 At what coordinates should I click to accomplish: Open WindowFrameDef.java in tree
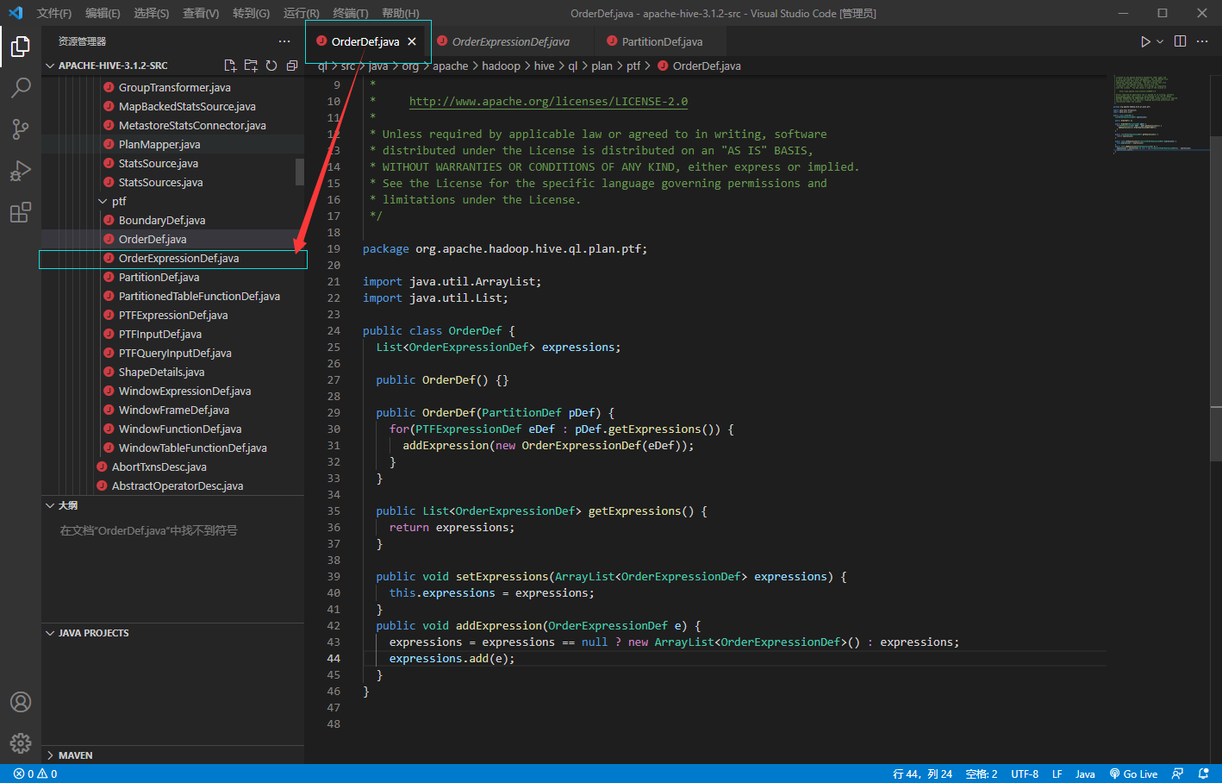[172, 410]
